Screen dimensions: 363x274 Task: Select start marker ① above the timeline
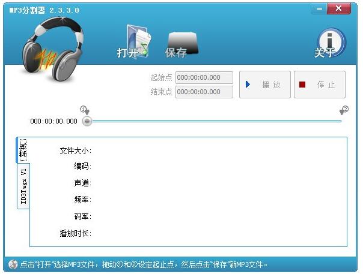(x=85, y=110)
